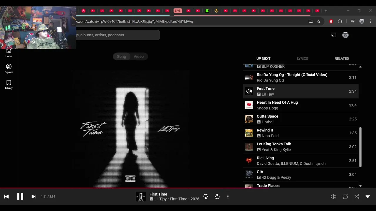Open the account avatar menu
Screen dimensions: 376x211
(345, 35)
